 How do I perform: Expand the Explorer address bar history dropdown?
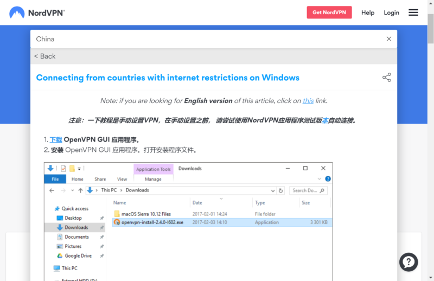273,190
